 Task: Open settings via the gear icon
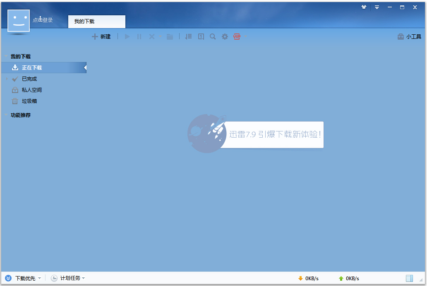click(x=225, y=36)
